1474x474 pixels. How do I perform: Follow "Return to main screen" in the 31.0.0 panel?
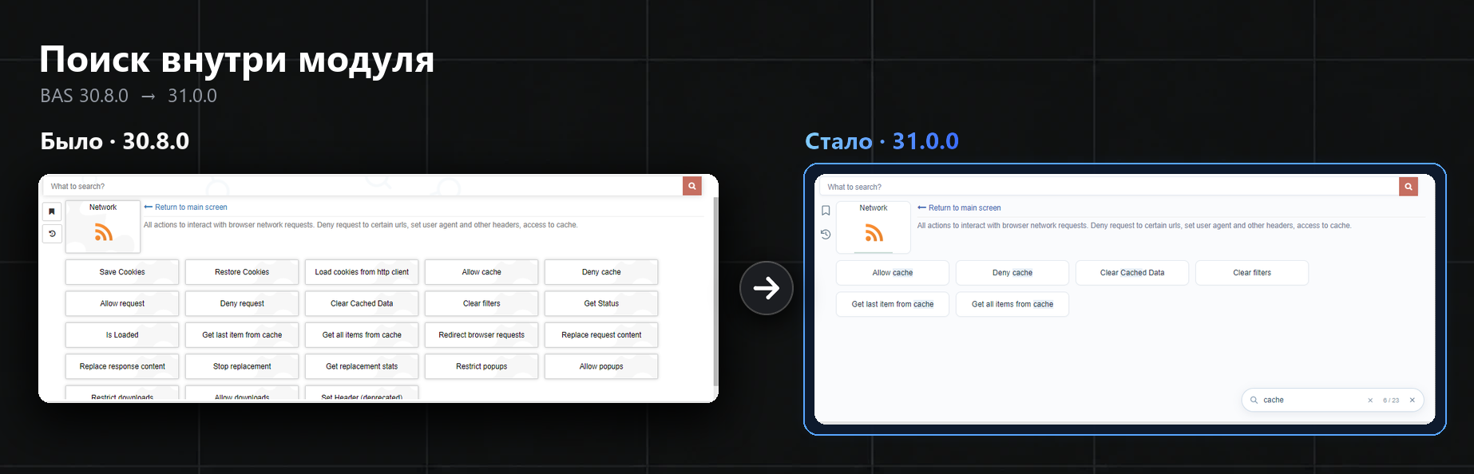[959, 208]
